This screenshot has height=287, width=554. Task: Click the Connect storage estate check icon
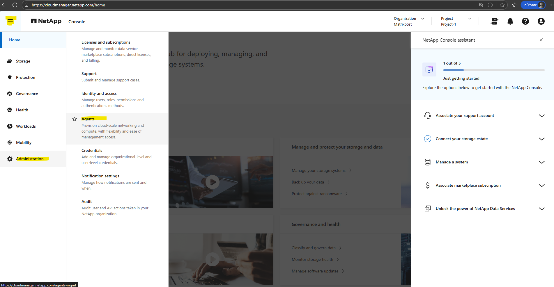coord(428,139)
